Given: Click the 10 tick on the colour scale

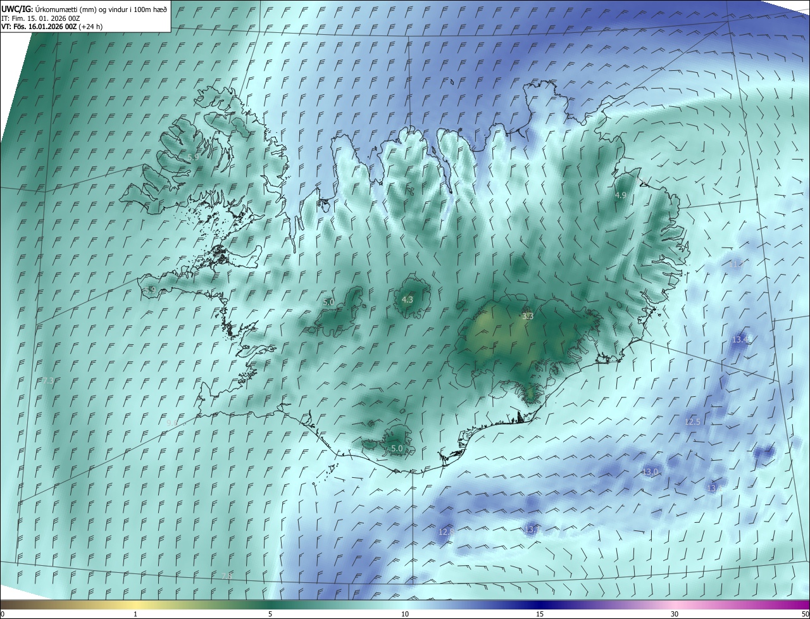Looking at the screenshot, I should [405, 614].
